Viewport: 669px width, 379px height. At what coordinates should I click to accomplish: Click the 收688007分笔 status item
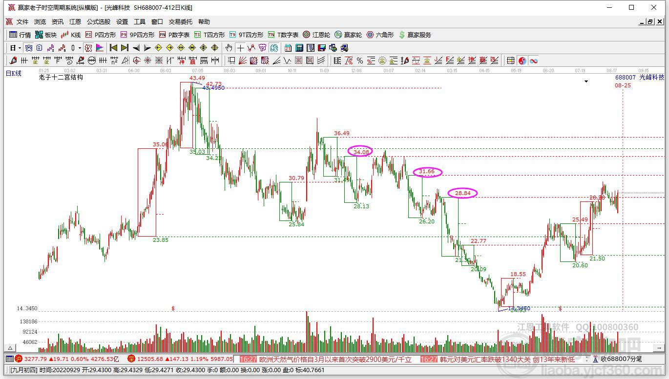click(617, 359)
